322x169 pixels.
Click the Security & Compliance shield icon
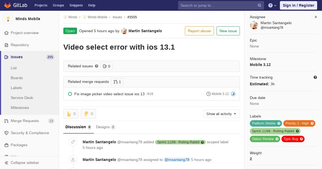click(6, 133)
